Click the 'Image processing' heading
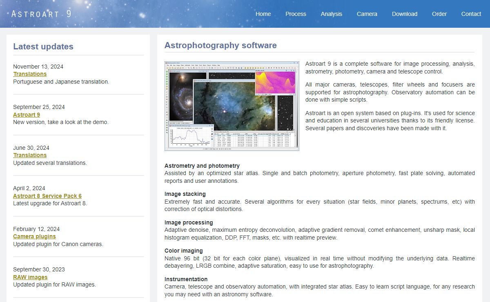 (x=189, y=222)
